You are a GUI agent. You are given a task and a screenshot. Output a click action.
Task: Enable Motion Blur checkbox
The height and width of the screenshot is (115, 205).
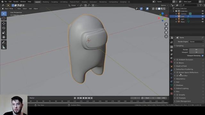(x=177, y=76)
